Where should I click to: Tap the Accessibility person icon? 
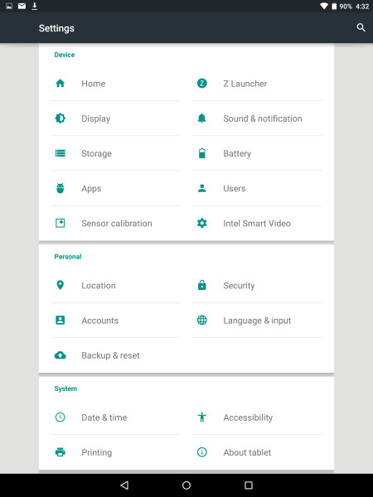coord(201,417)
